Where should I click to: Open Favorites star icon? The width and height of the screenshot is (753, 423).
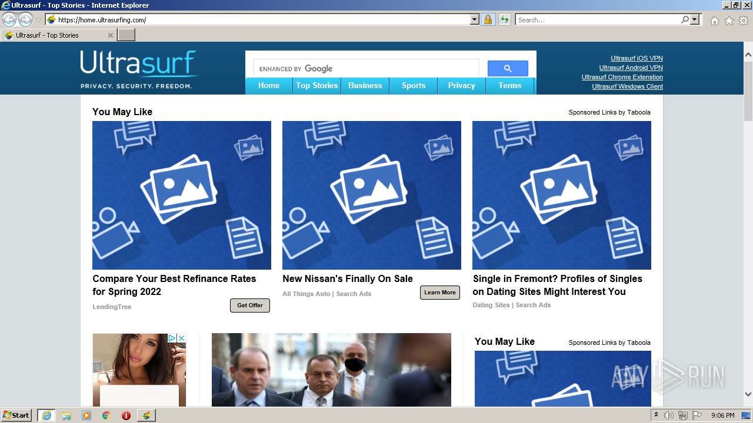point(729,21)
